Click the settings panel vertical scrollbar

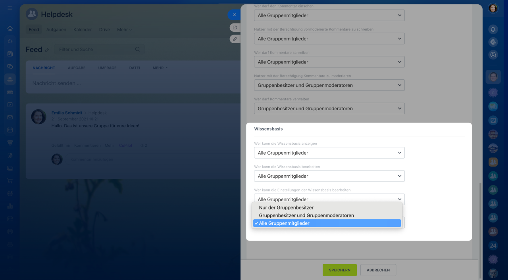click(x=481, y=230)
